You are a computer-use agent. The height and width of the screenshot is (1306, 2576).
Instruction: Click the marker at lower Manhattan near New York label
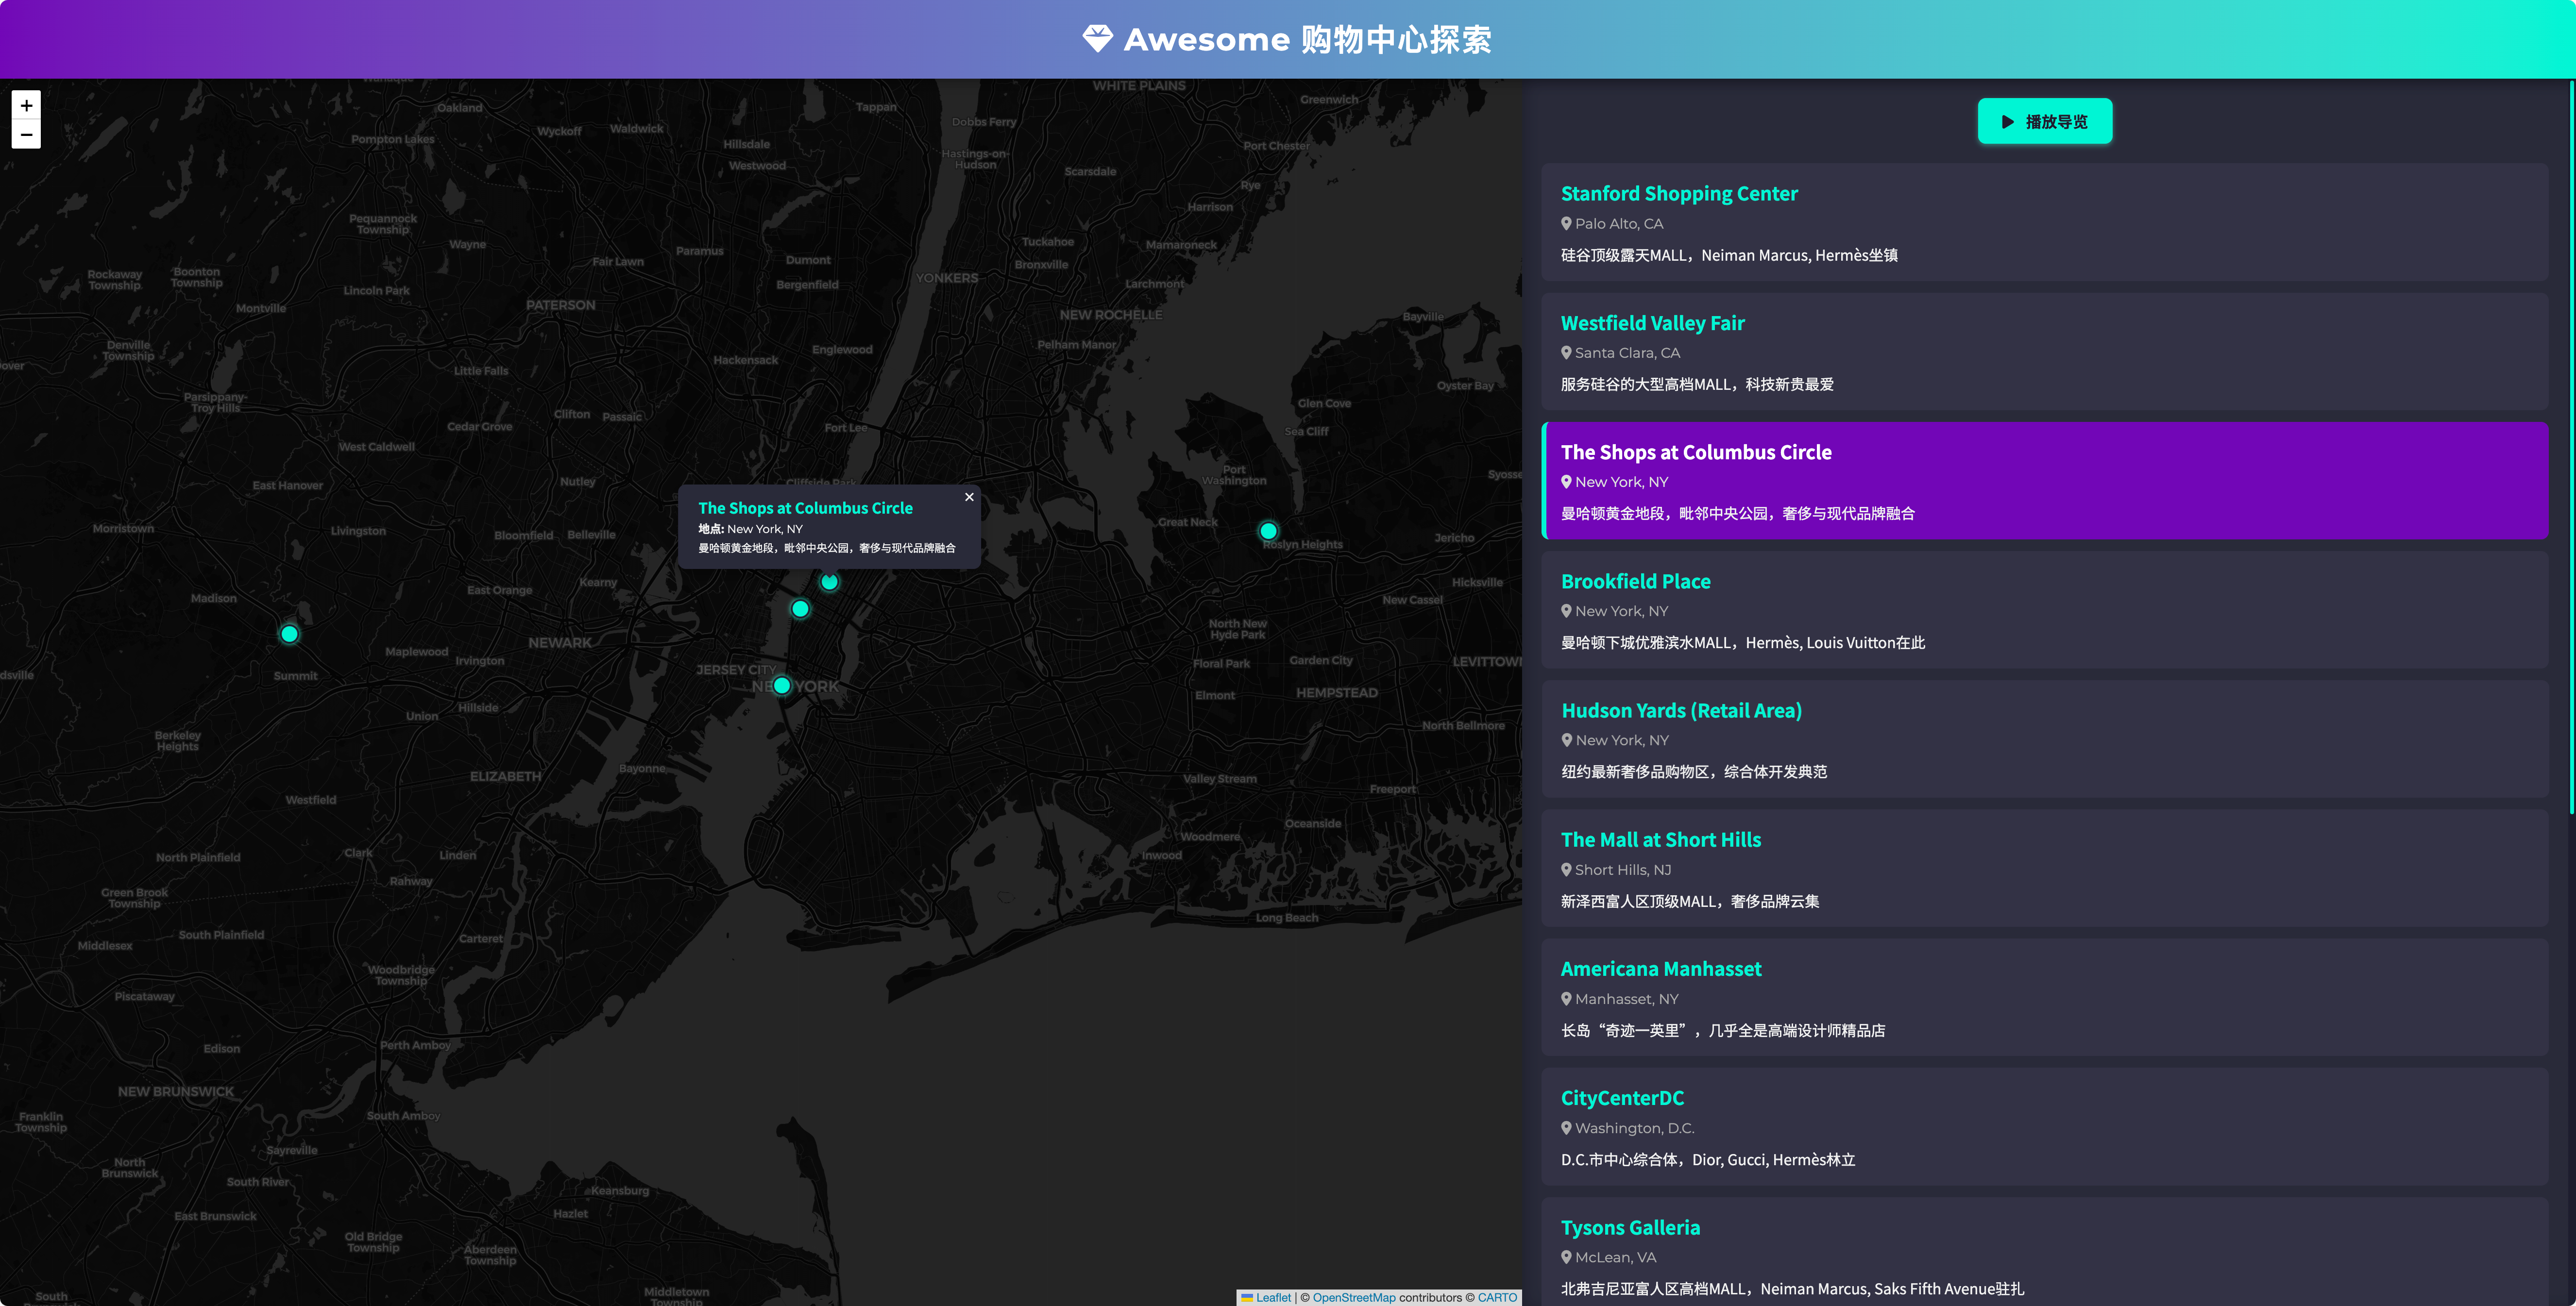782,686
